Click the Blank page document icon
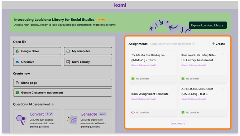 click(17, 83)
